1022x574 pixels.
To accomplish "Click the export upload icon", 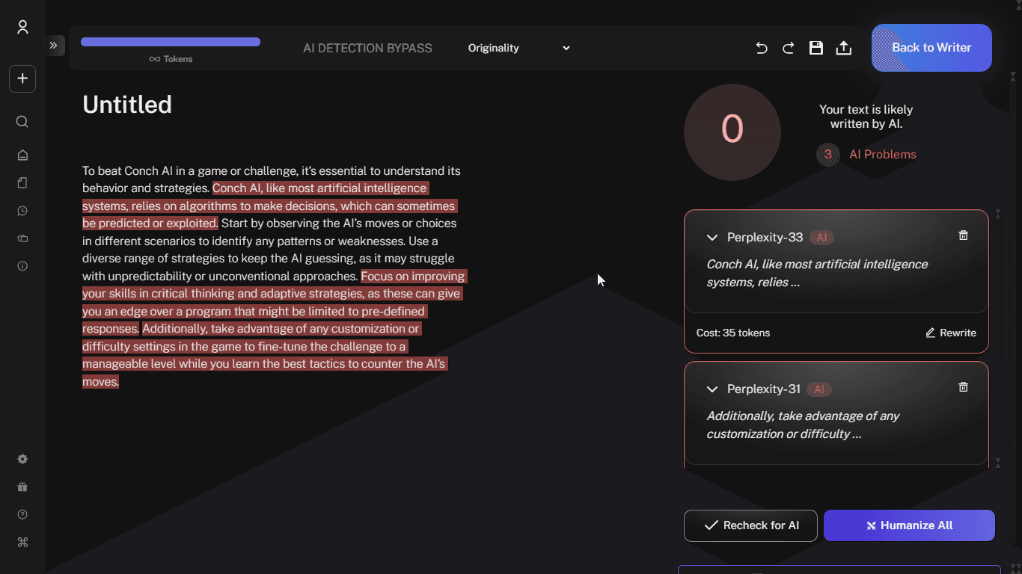I will [843, 48].
